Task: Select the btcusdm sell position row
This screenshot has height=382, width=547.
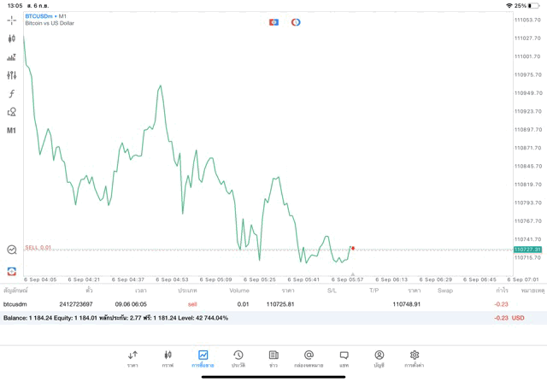Action: tap(256, 303)
